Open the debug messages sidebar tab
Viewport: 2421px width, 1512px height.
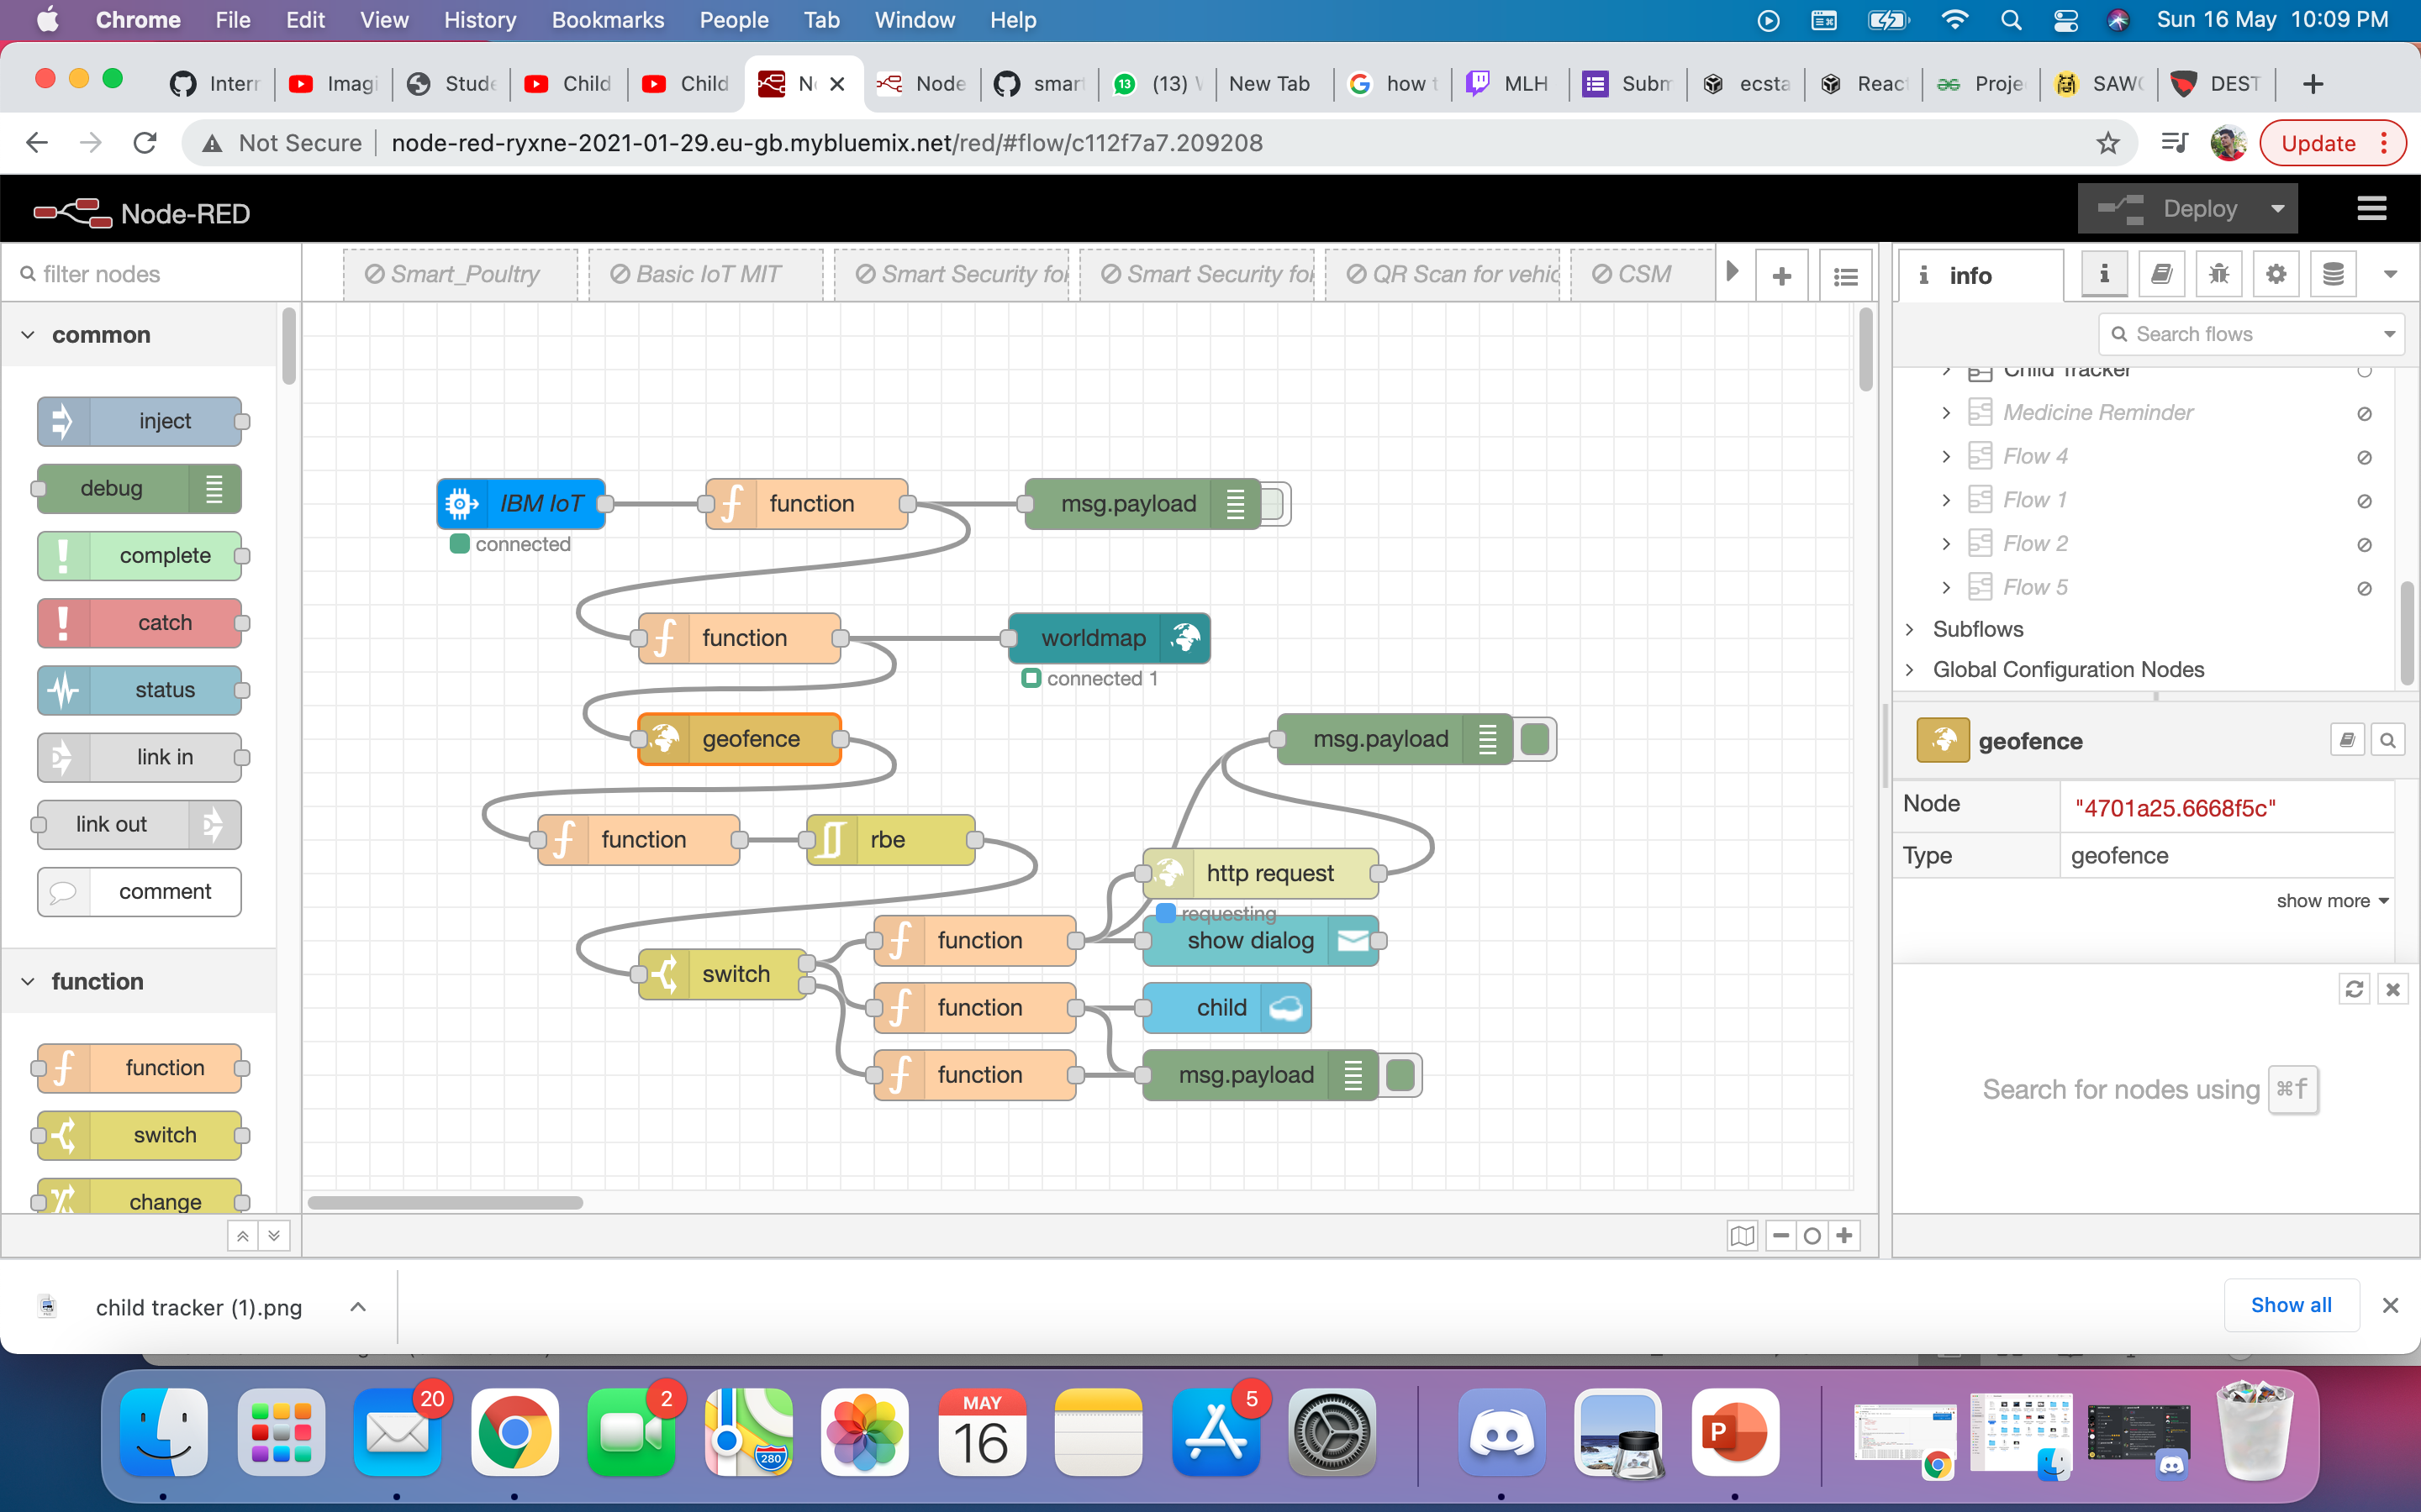pyautogui.click(x=2218, y=274)
